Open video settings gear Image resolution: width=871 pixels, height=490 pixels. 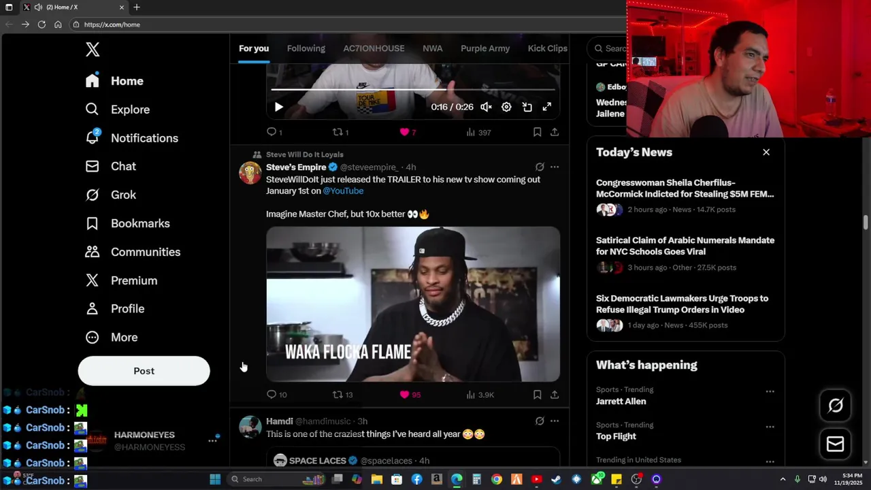(506, 107)
